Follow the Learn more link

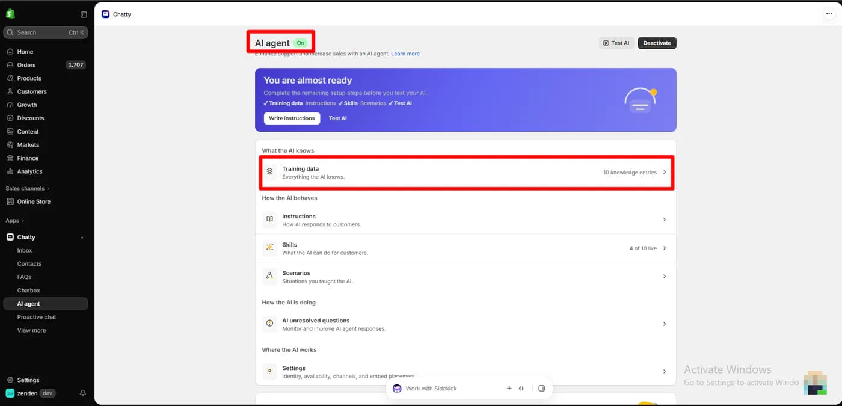click(x=405, y=54)
